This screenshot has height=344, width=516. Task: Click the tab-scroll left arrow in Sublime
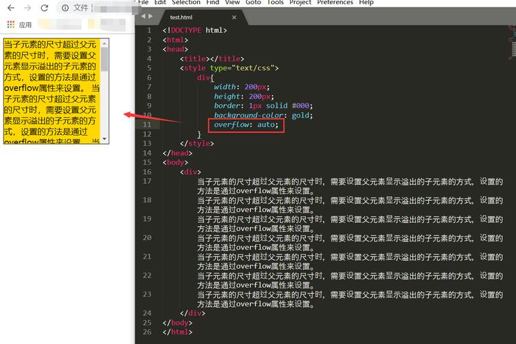click(143, 16)
